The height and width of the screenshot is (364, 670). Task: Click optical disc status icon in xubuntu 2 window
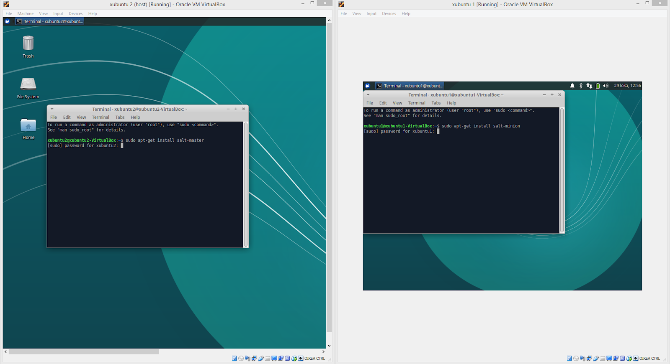click(241, 358)
